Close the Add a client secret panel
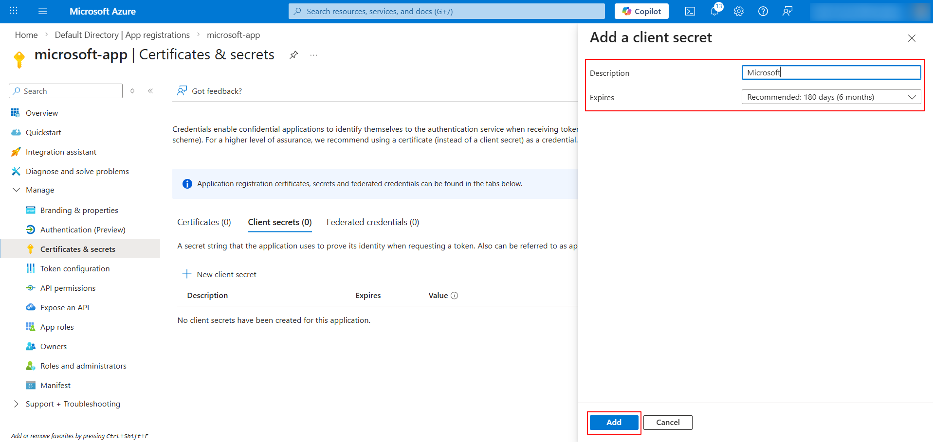 click(912, 38)
